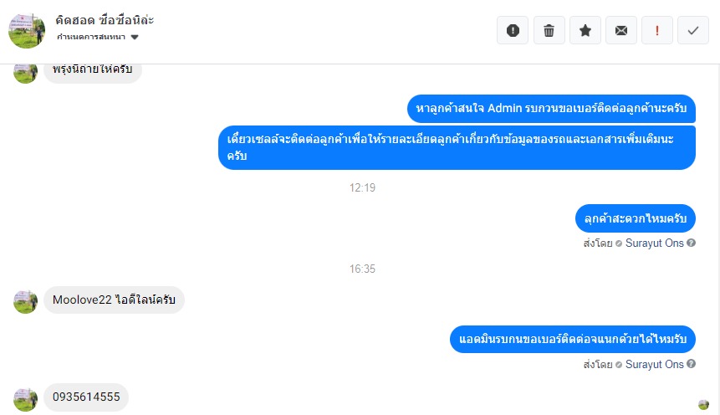
Task: Click avatar beside phone number message
Action: tap(26, 399)
